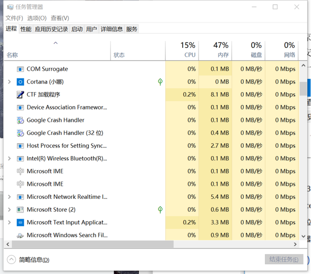Click the 结束任务(E) button

click(x=284, y=259)
